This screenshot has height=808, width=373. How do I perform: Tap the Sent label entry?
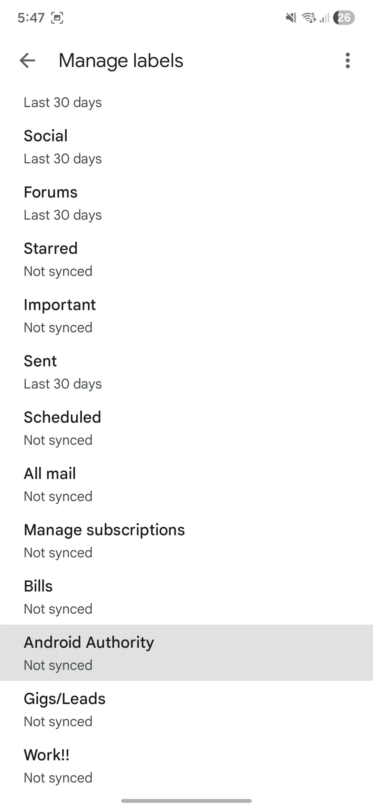pos(186,372)
